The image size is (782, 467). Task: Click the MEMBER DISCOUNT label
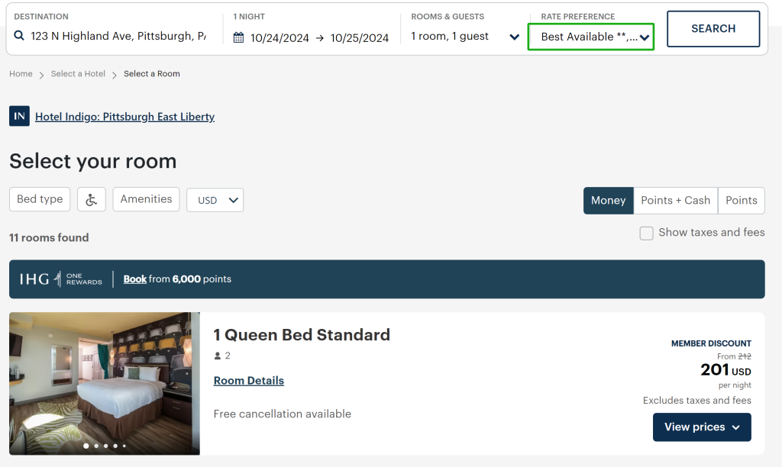tap(711, 343)
